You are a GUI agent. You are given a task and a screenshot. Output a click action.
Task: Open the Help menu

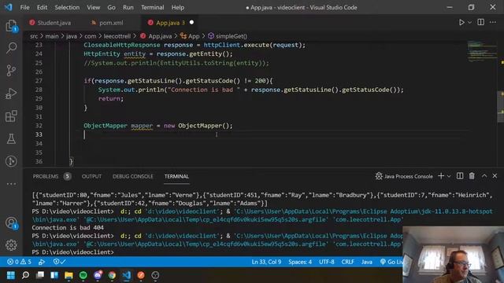coord(177,7)
